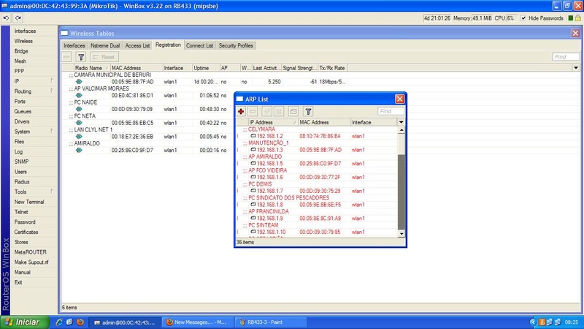Open the Log menu in sidebar
The width and height of the screenshot is (584, 329).
coord(19,151)
